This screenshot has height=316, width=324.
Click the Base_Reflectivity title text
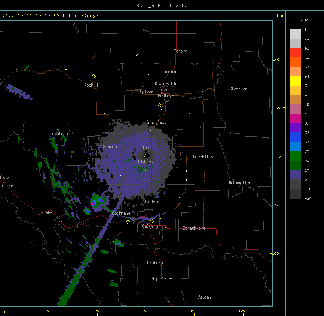coord(162,6)
